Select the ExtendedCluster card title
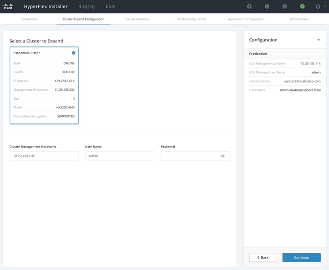Viewport: 329px width, 270px height. (x=26, y=53)
